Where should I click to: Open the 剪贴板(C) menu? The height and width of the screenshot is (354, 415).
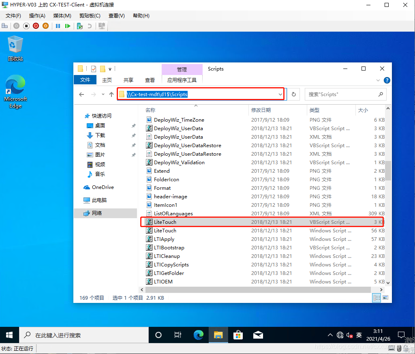click(x=90, y=16)
